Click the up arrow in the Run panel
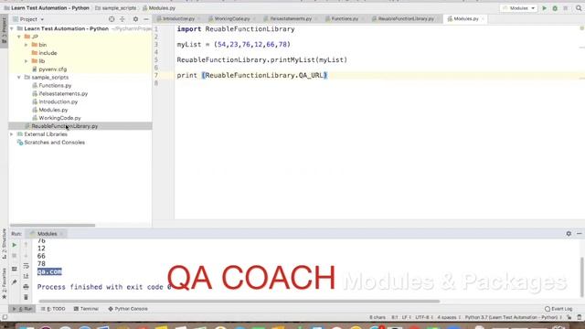Screen dimensions: 585x329 click(26, 245)
